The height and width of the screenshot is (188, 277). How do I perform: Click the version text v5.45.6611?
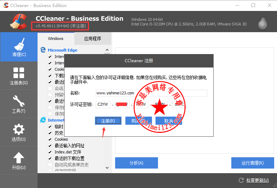46,26
